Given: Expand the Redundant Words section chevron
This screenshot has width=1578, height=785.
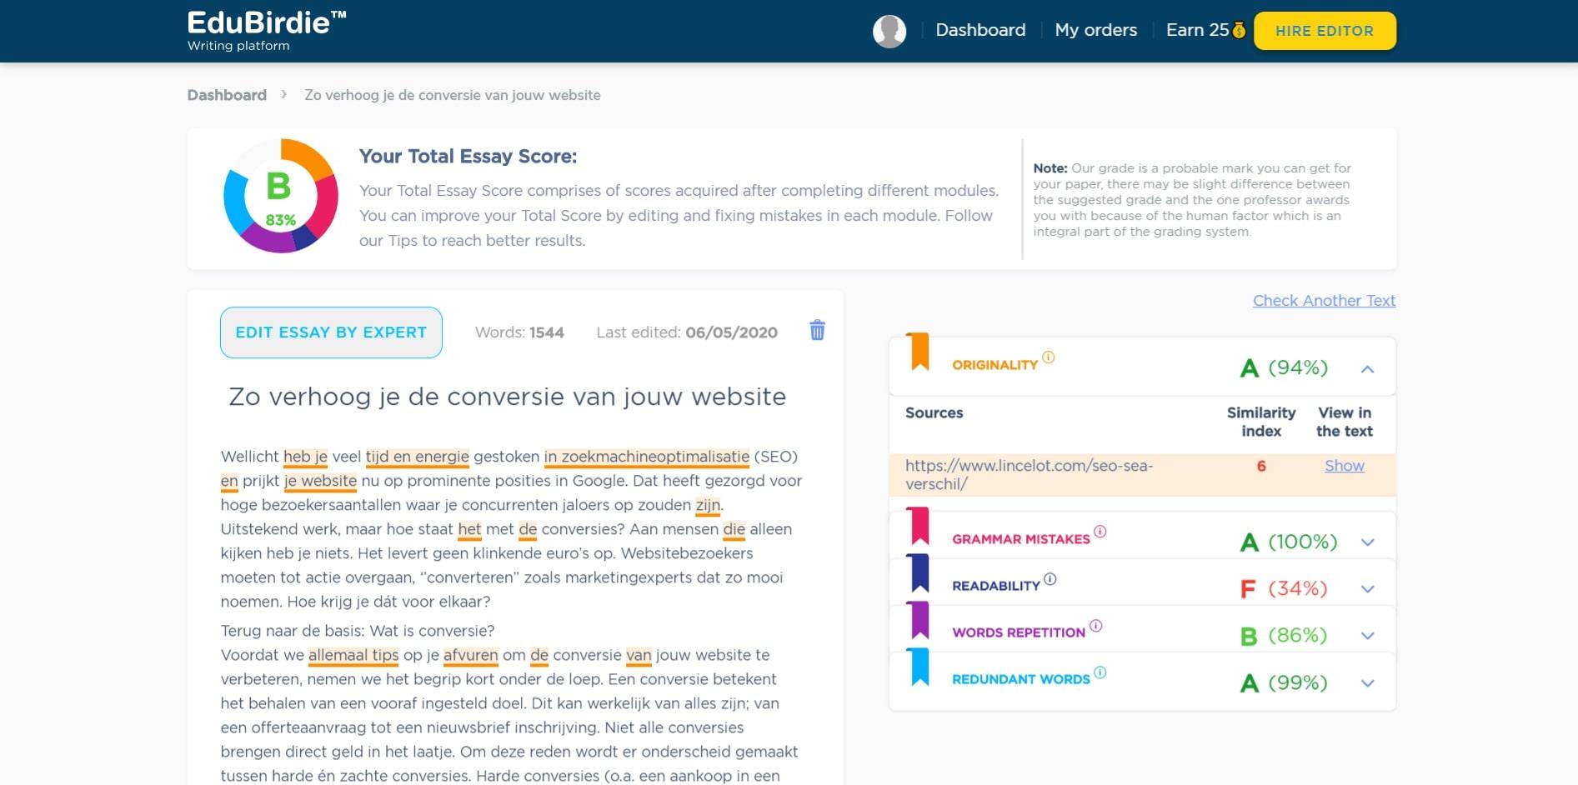Looking at the screenshot, I should (x=1367, y=683).
